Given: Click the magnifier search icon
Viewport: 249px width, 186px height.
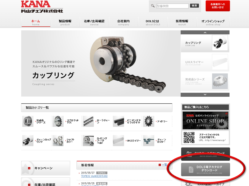Looking at the screenshot, I should tap(153, 6).
